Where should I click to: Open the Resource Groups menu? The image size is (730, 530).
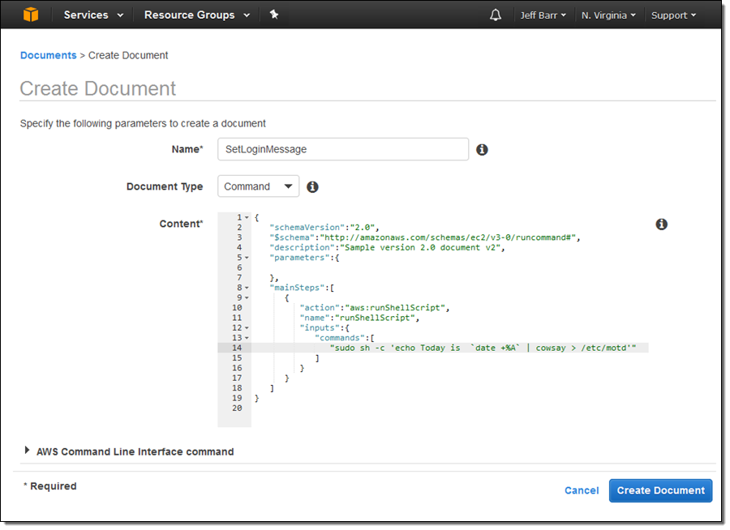(x=195, y=15)
